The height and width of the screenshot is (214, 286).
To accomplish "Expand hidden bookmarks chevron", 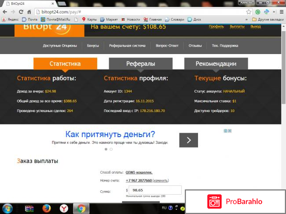I will click(x=246, y=19).
